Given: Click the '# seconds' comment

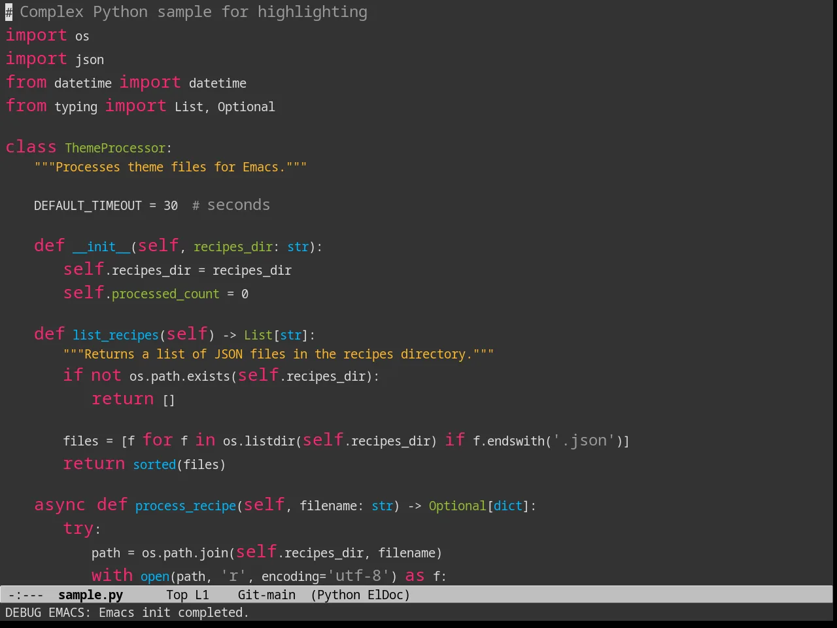Looking at the screenshot, I should coord(231,205).
